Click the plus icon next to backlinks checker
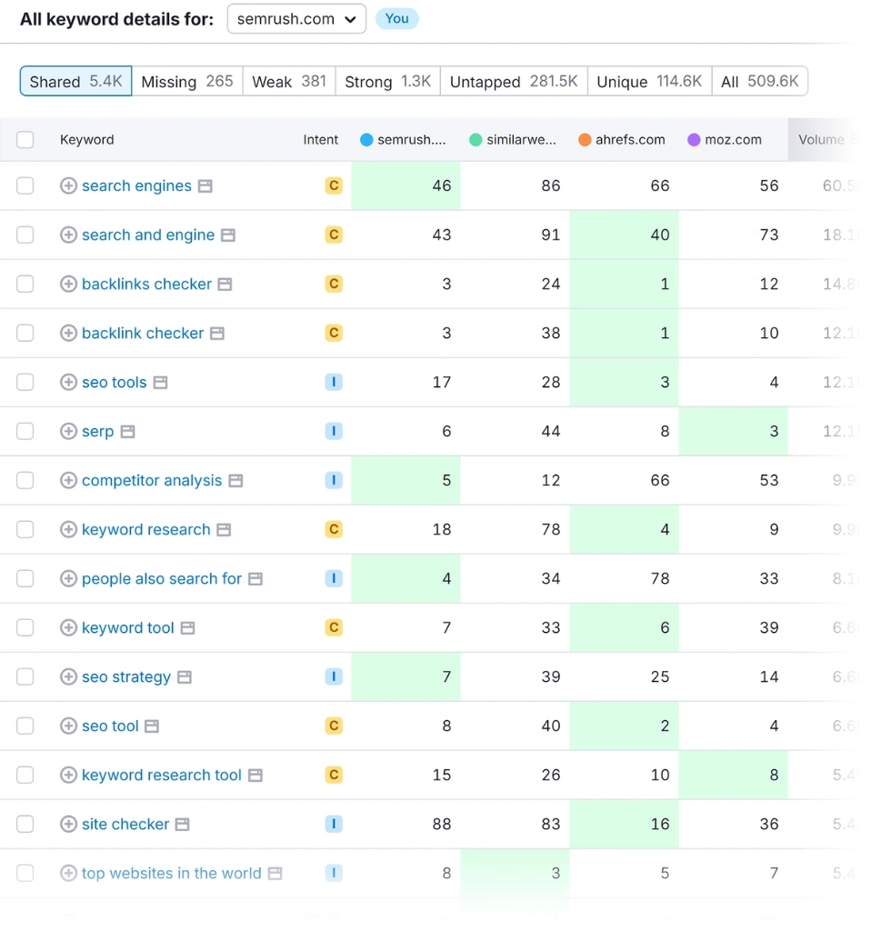This screenshot has height=931, width=881. (68, 284)
